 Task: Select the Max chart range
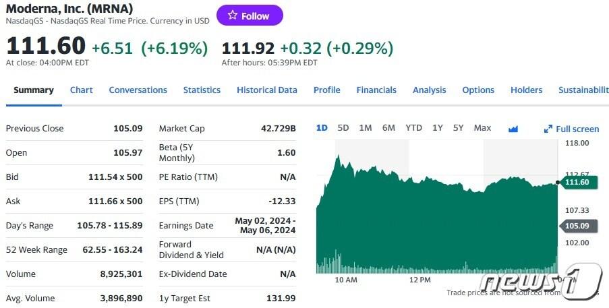pyautogui.click(x=482, y=128)
